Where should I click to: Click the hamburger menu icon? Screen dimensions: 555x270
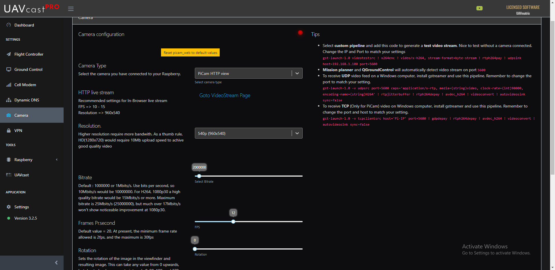click(x=71, y=9)
